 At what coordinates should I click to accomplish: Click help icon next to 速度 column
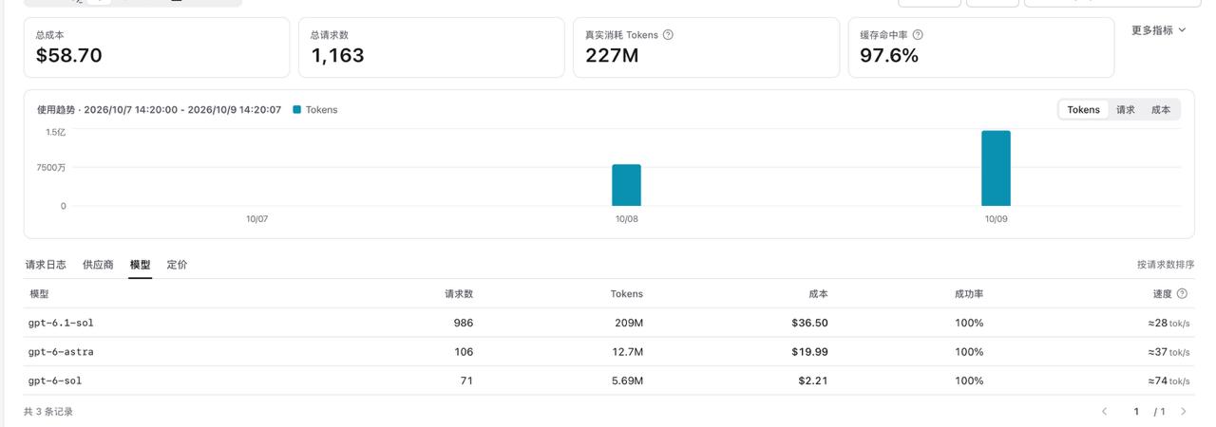pyautogui.click(x=1182, y=294)
